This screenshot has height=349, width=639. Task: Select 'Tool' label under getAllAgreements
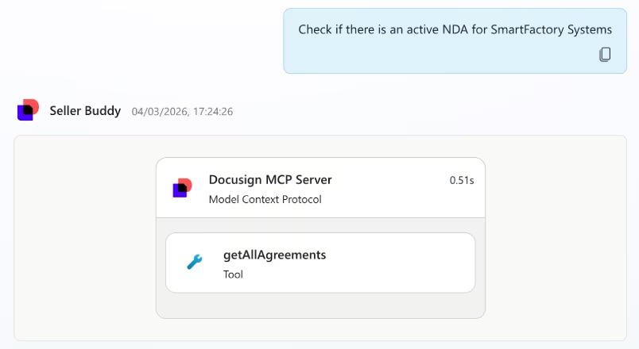pyautogui.click(x=233, y=274)
